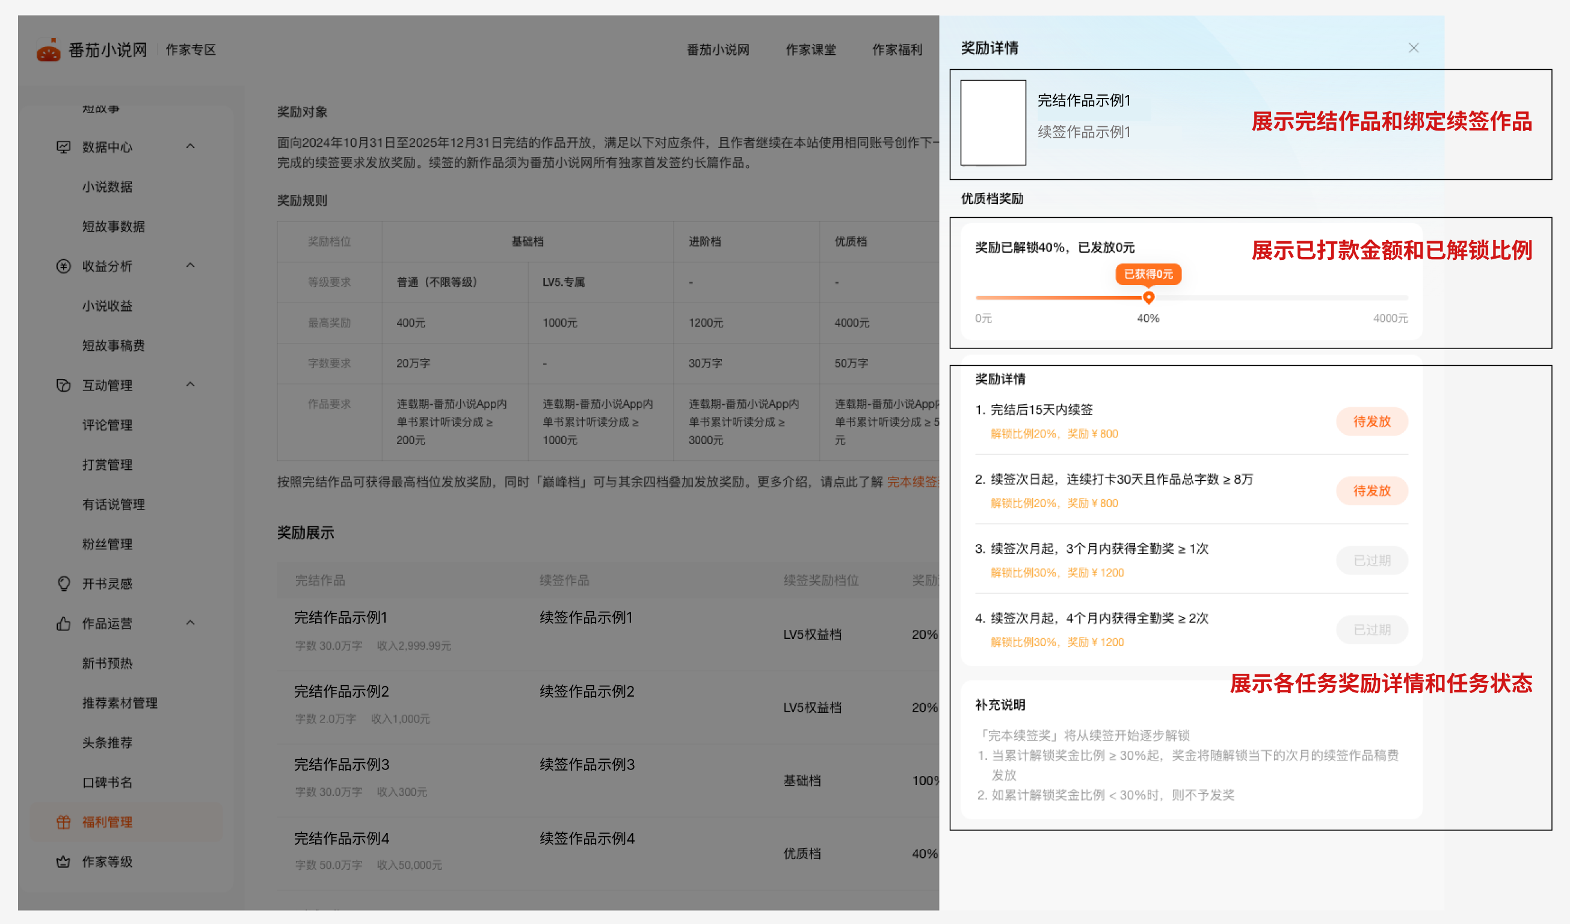Click the 作家等级 crown icon
Image resolution: width=1570 pixels, height=924 pixels.
[64, 861]
